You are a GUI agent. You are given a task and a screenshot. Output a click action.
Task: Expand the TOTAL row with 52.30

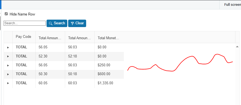(x=8, y=56)
